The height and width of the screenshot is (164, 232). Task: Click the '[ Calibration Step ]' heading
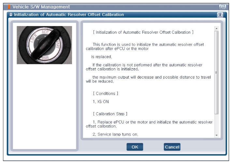click(x=110, y=114)
